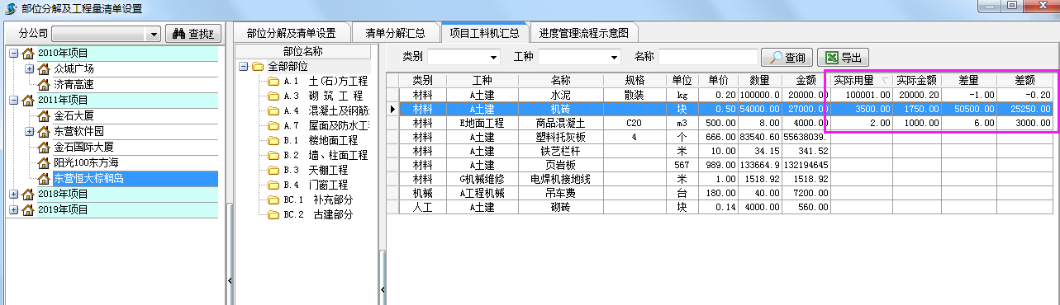Select the 砌砖 name cell

click(560, 207)
